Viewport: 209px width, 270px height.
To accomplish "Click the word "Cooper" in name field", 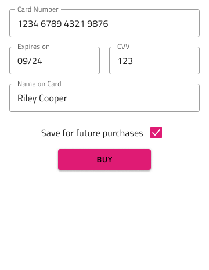I will [x=53, y=98].
